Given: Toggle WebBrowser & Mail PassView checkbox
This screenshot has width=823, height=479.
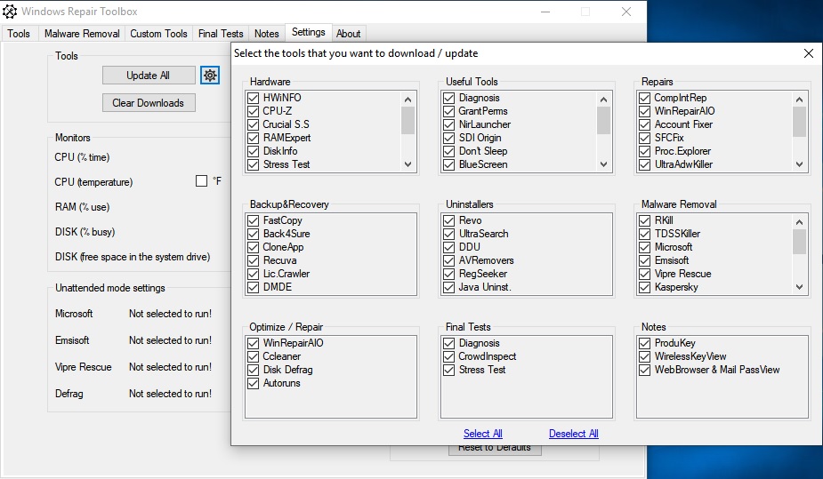Looking at the screenshot, I should [x=644, y=370].
